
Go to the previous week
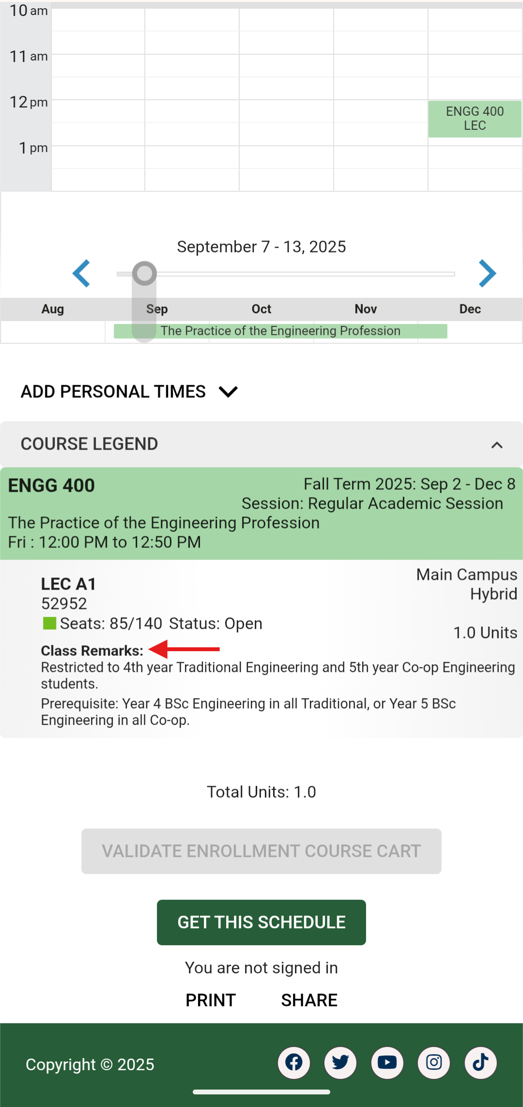(x=81, y=274)
